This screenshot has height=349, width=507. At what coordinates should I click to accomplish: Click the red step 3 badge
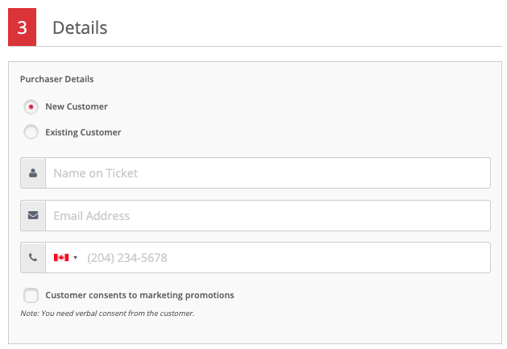click(x=22, y=27)
